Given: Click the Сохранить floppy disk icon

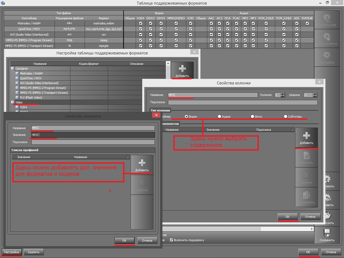Looking at the screenshot, I should [327, 233].
